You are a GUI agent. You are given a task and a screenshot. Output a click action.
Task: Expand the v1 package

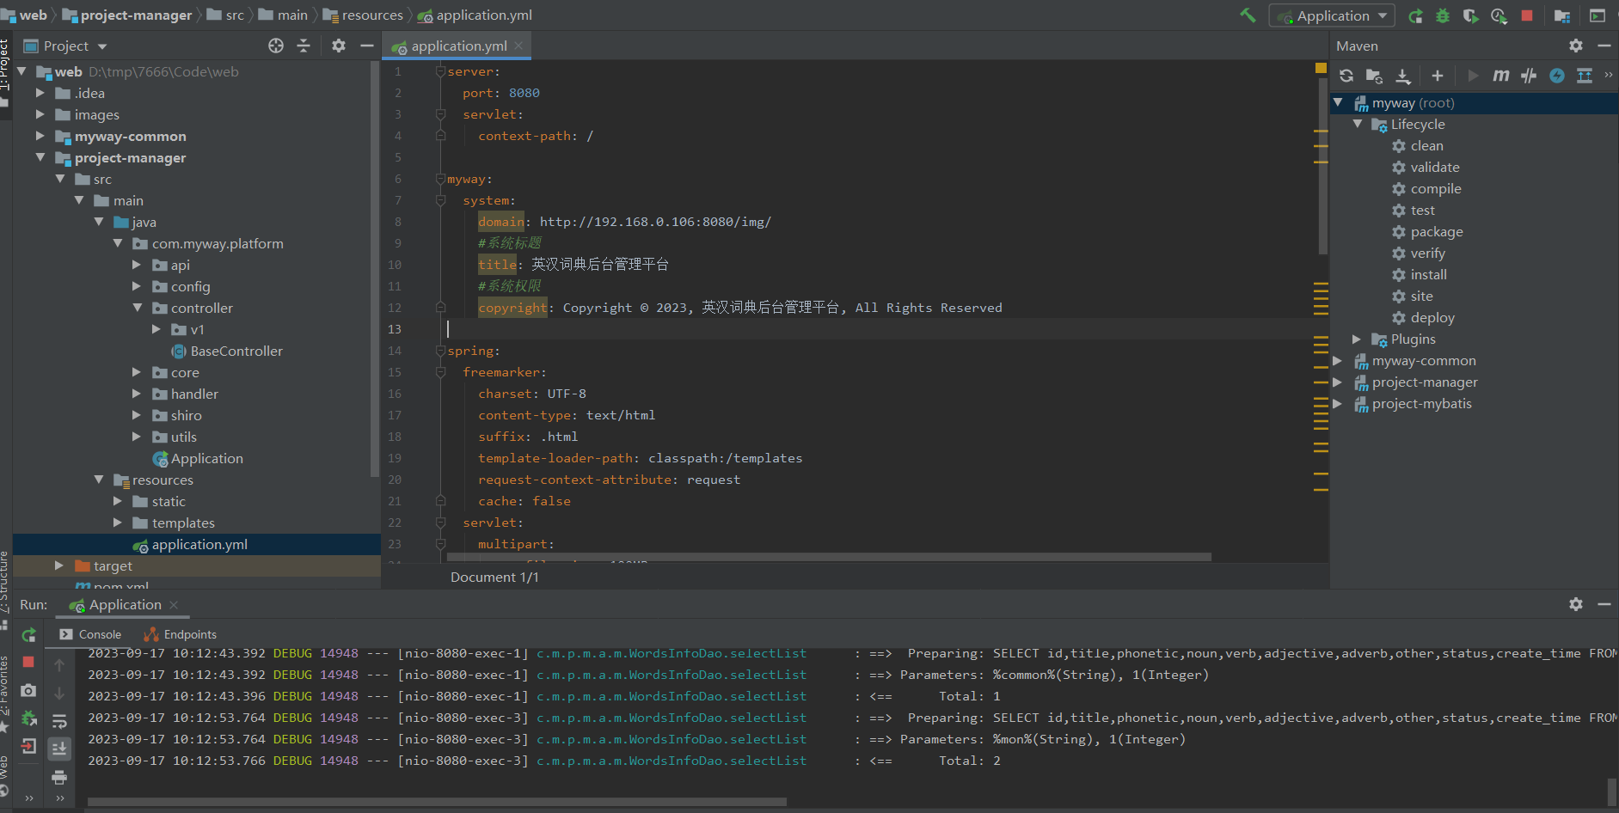click(x=156, y=329)
